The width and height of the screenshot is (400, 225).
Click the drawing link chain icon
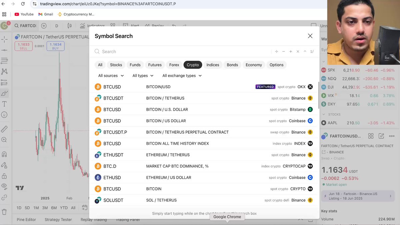pos(4,197)
